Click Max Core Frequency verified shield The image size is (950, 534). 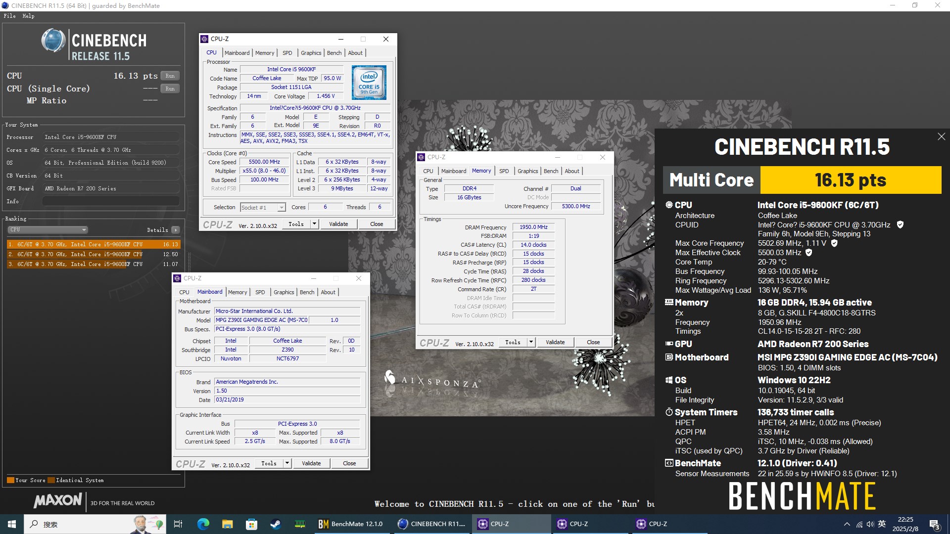coord(834,243)
